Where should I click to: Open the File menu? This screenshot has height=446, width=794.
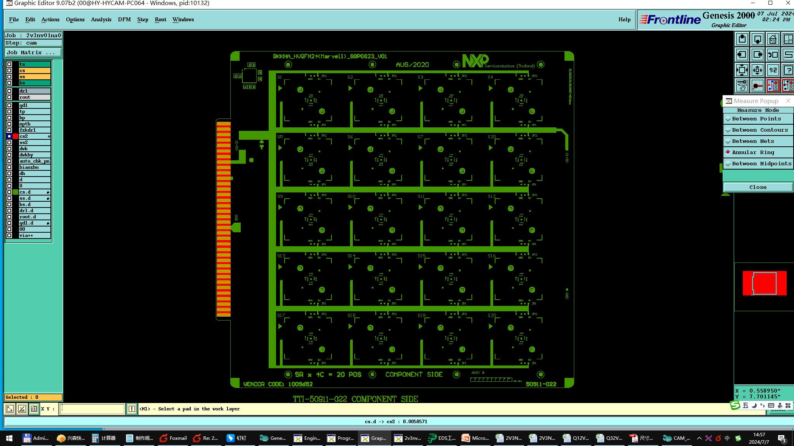tap(14, 20)
